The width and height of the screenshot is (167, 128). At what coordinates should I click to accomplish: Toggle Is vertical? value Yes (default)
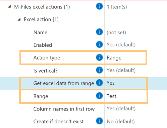[121, 70]
